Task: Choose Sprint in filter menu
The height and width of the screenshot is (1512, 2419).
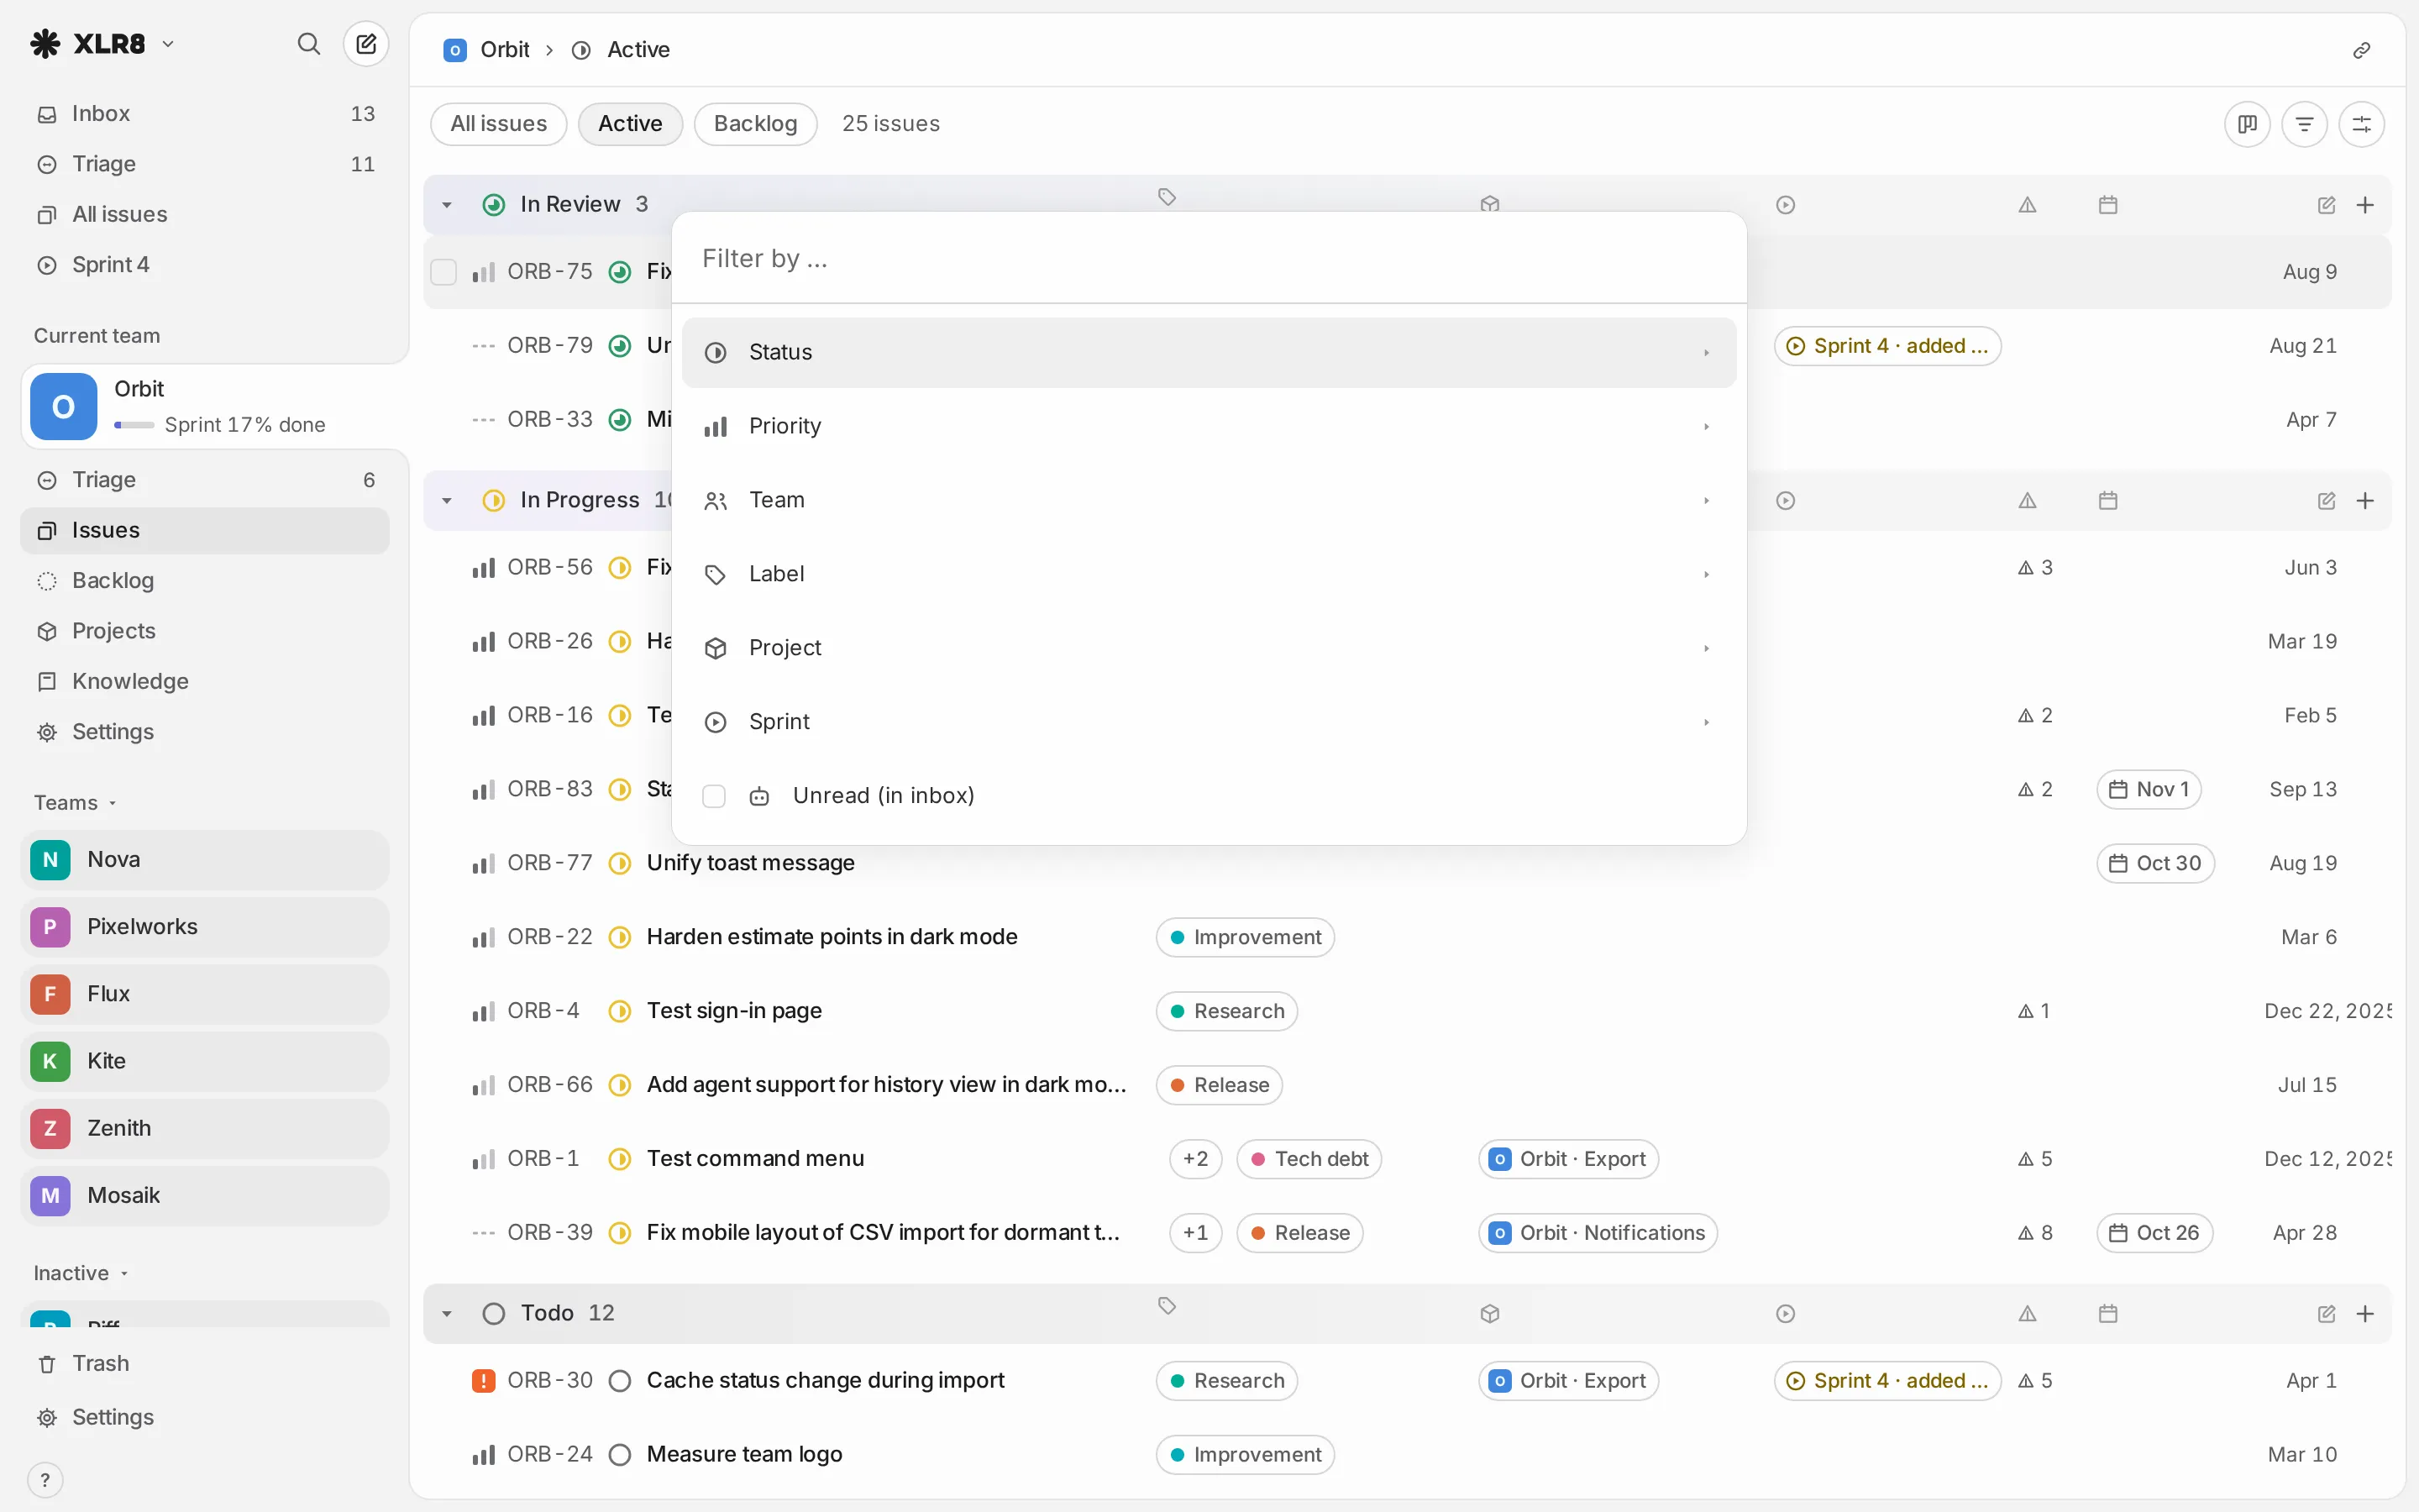Action: (x=1209, y=722)
